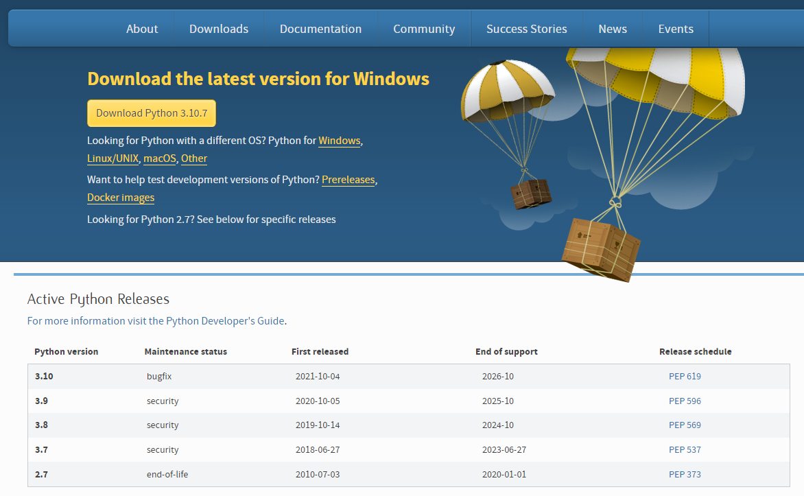
Task: Open the Linux/UNIX download link
Action: point(113,158)
